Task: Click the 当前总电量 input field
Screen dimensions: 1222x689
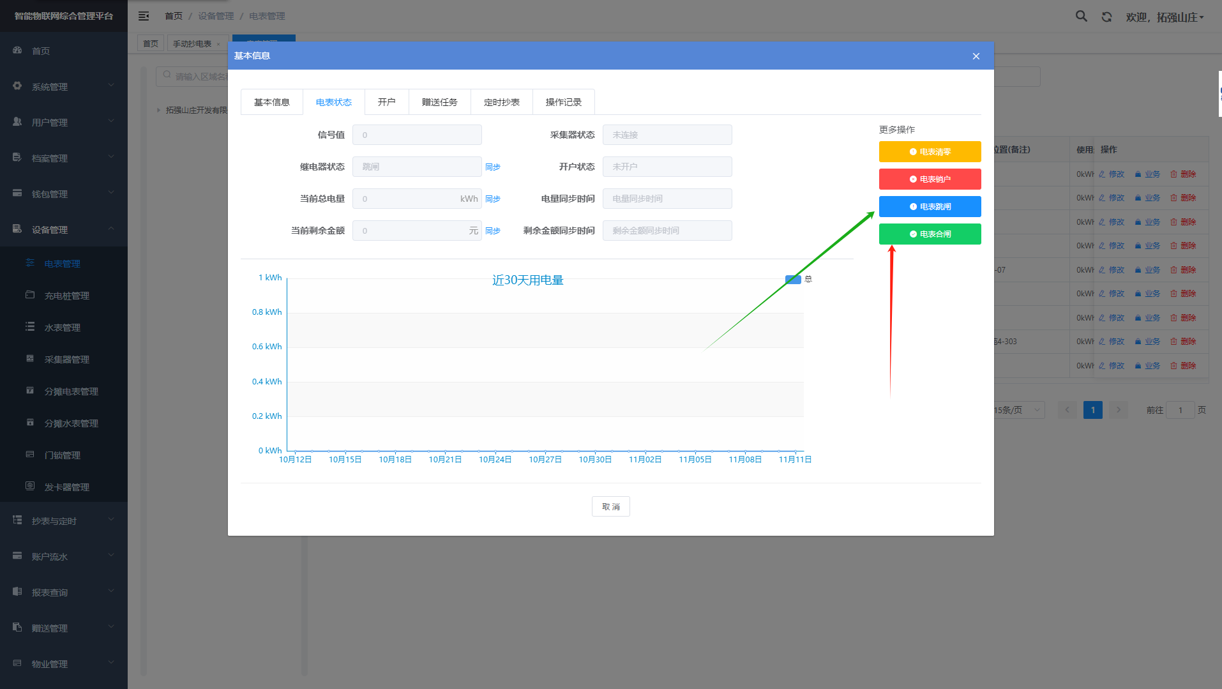Action: coord(409,199)
